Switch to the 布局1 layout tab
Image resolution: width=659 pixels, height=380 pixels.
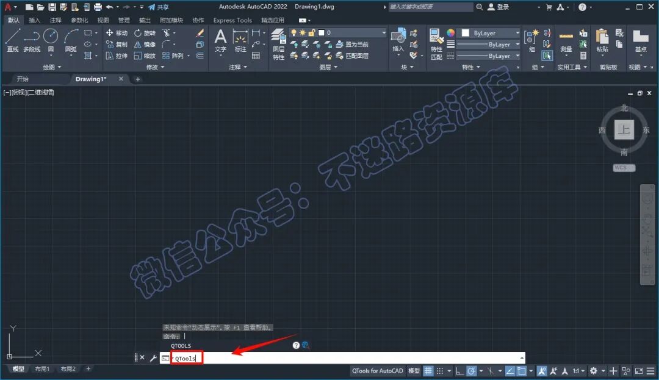click(x=42, y=368)
